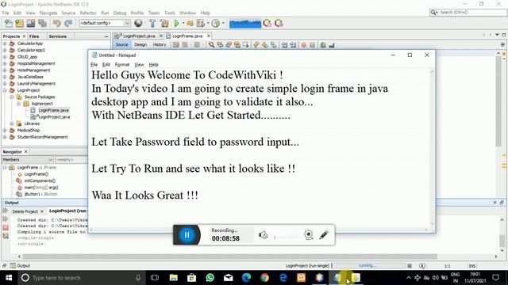Open Microsoft Edge from the taskbar
This screenshot has height=285, width=508.
(247, 278)
